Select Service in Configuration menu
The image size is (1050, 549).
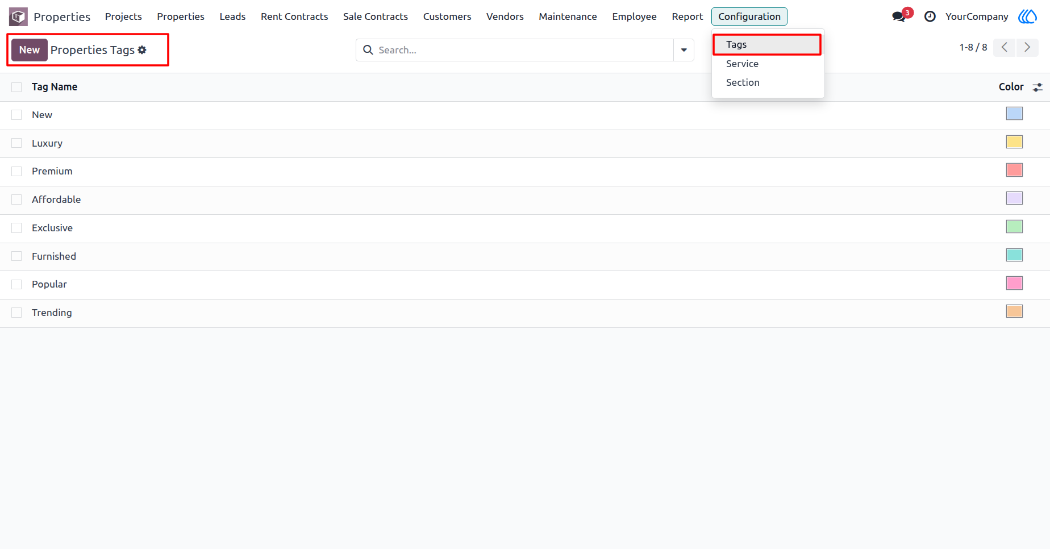click(x=767, y=64)
